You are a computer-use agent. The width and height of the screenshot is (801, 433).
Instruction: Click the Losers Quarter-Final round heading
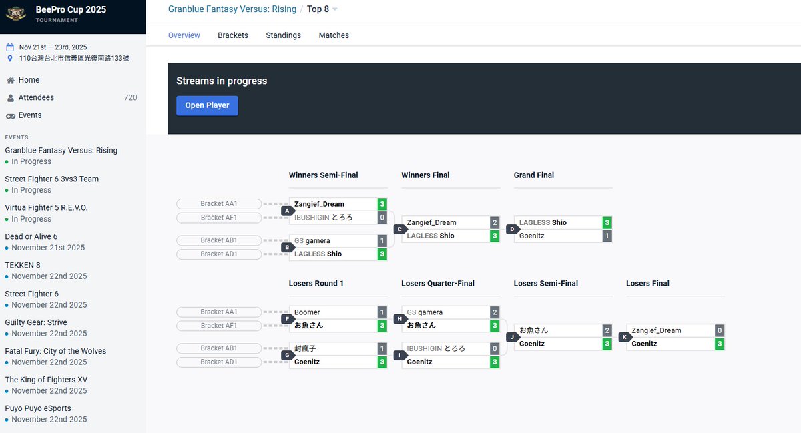438,284
